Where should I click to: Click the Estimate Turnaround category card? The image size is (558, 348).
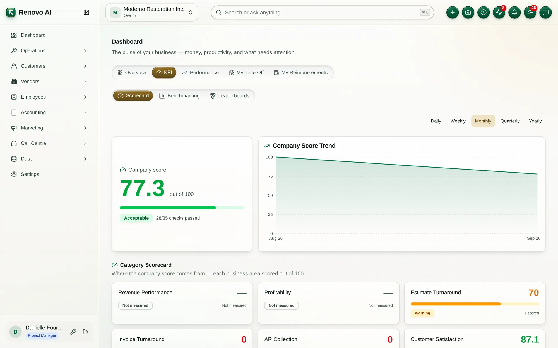(475, 303)
